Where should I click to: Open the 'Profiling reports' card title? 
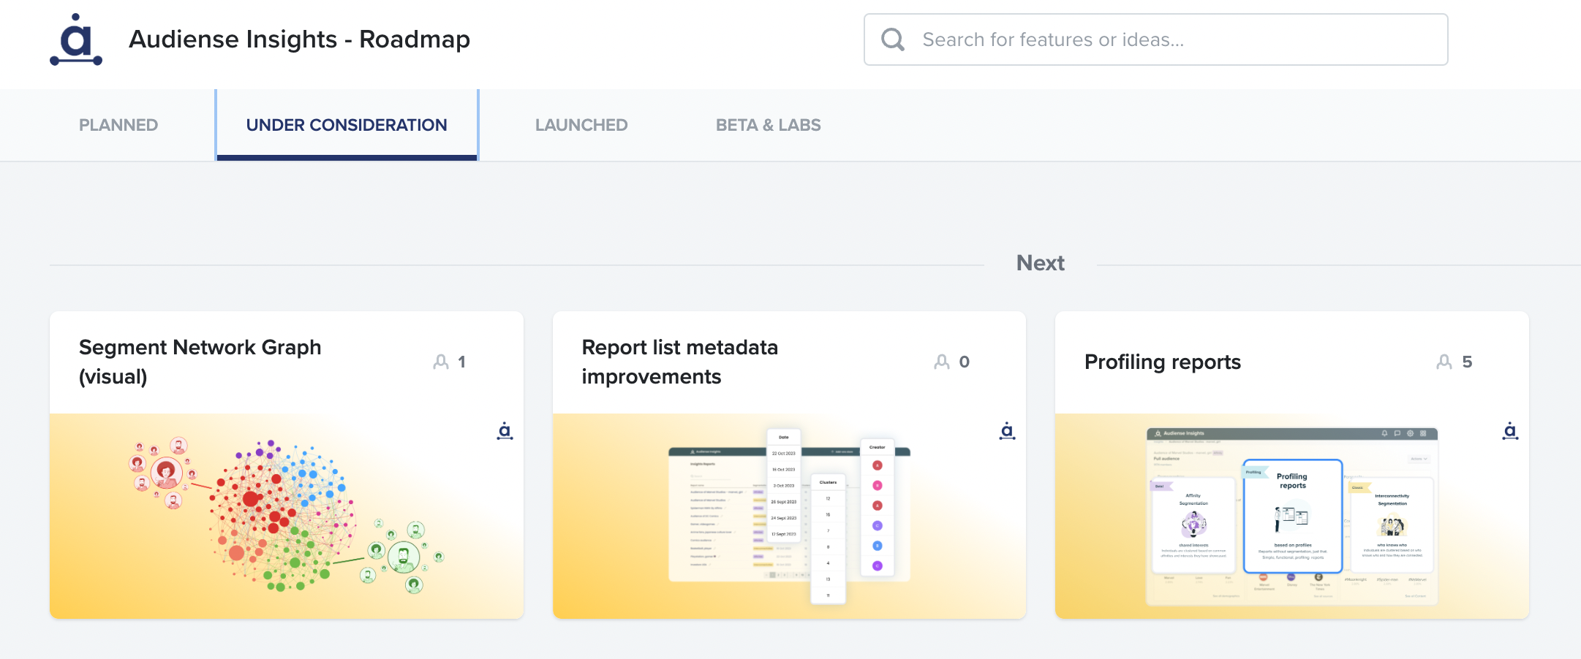pyautogui.click(x=1163, y=362)
